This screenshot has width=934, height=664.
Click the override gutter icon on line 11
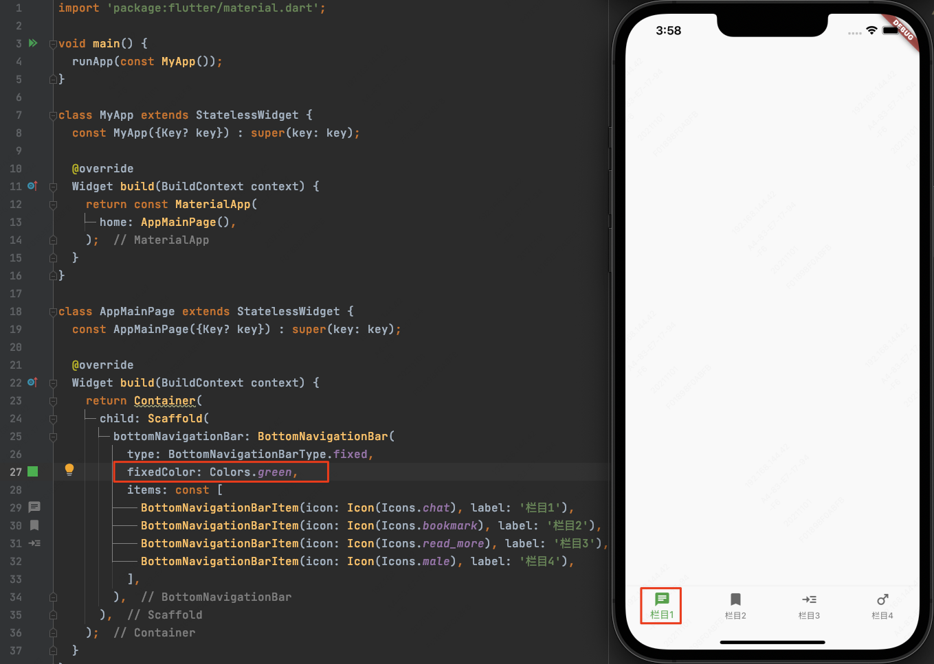32,186
